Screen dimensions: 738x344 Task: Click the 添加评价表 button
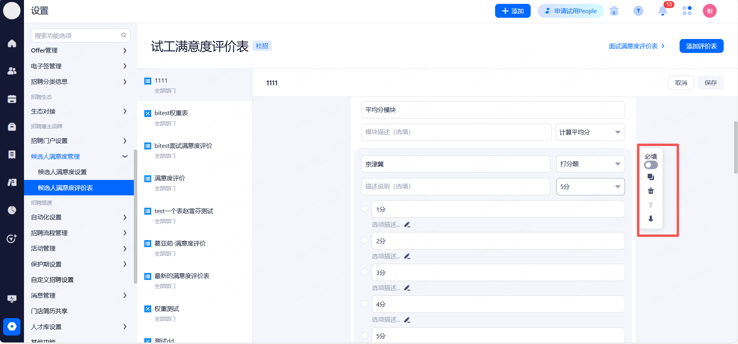pos(701,46)
